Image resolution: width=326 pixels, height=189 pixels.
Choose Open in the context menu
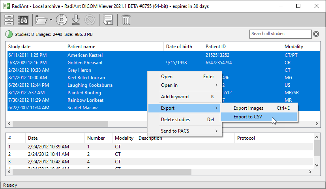pyautogui.click(x=185, y=77)
